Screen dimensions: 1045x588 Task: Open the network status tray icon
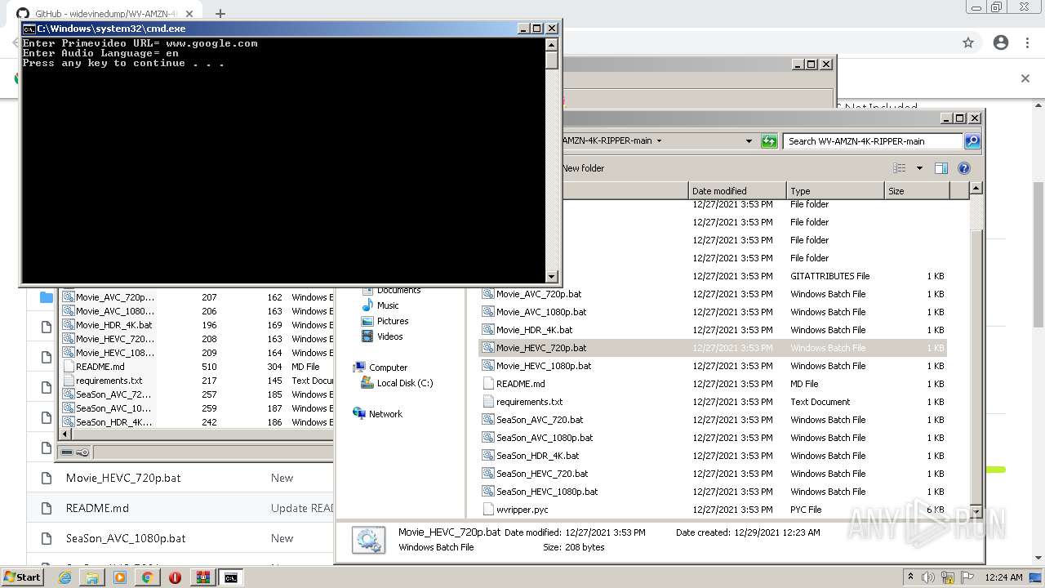point(949,577)
